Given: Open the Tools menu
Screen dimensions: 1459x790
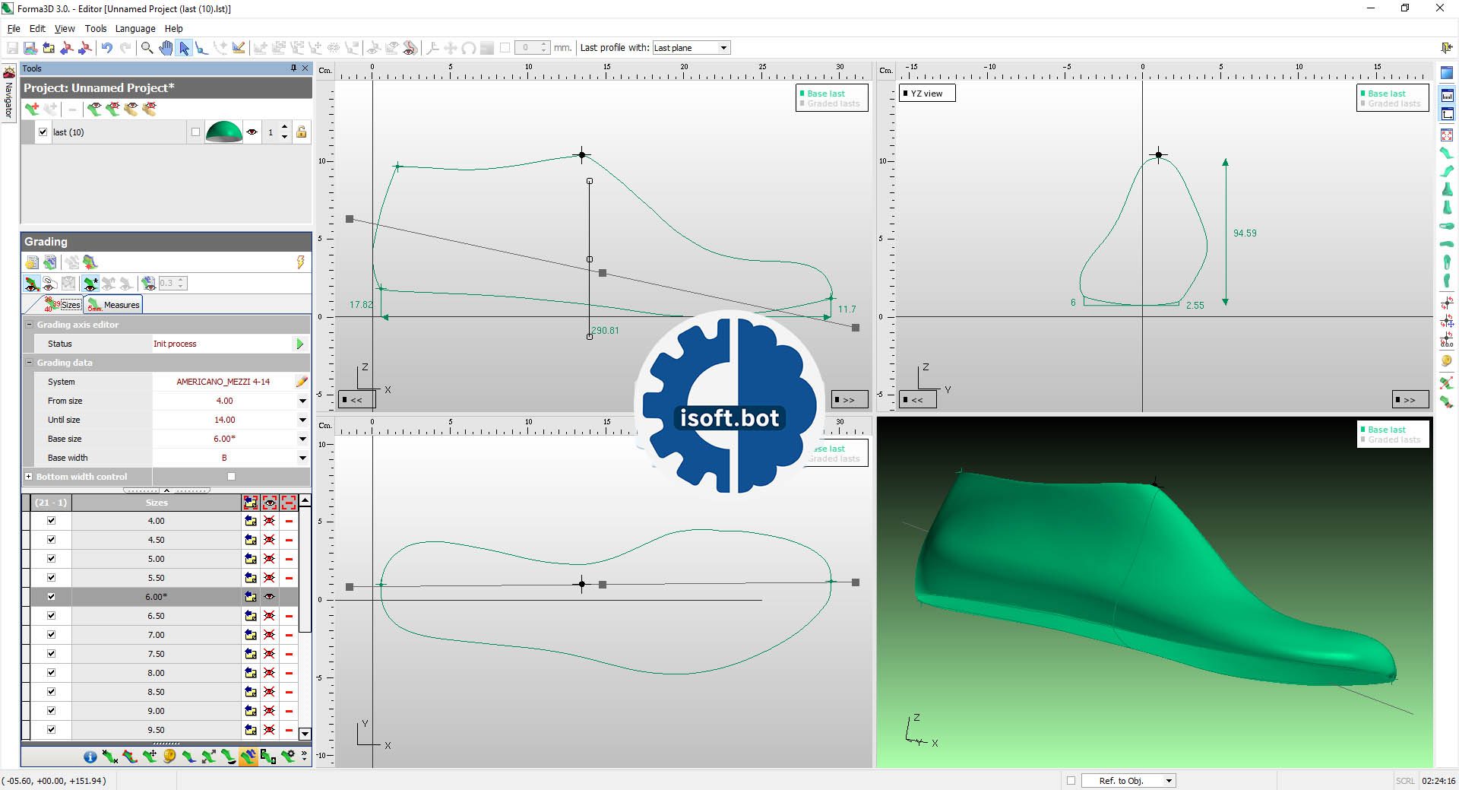Looking at the screenshot, I should (96, 29).
